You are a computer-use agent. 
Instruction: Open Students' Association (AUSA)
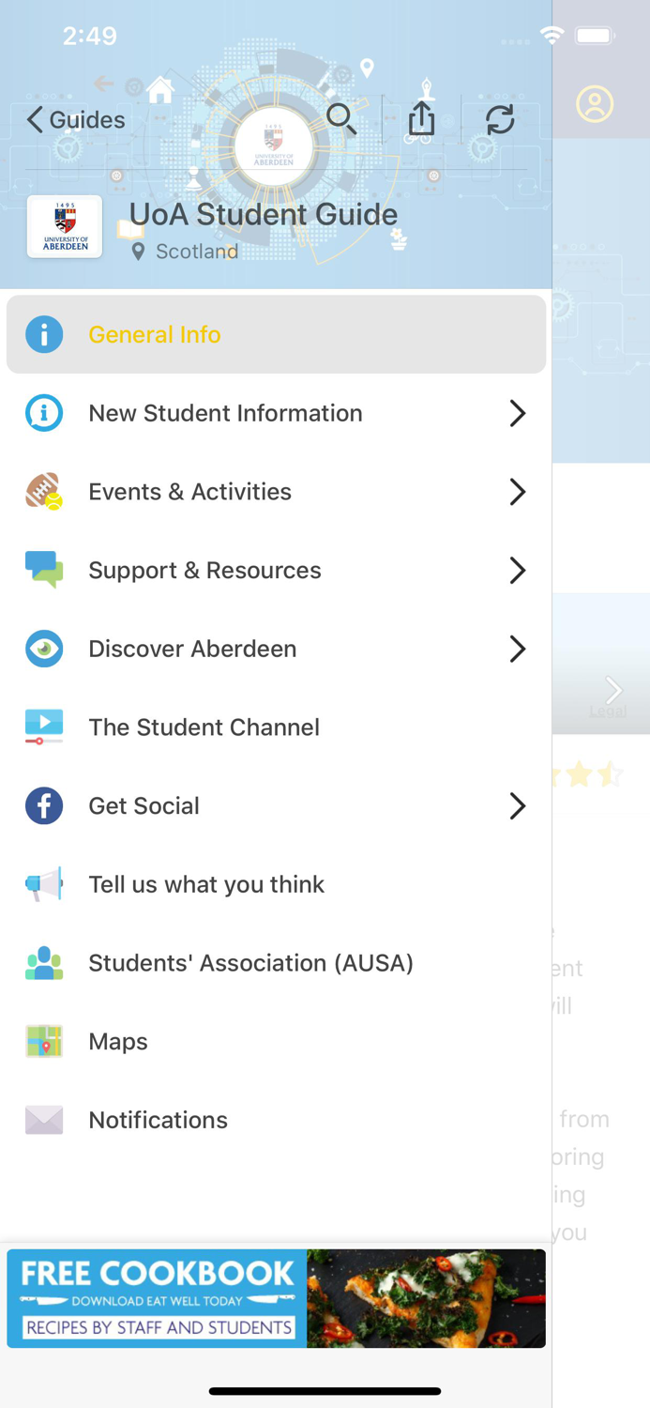pyautogui.click(x=250, y=962)
